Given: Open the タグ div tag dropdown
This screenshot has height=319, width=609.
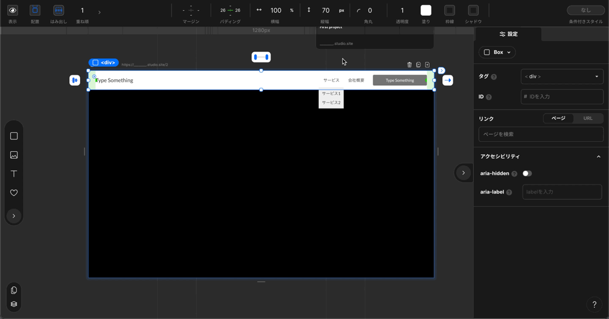Looking at the screenshot, I should [x=562, y=77].
